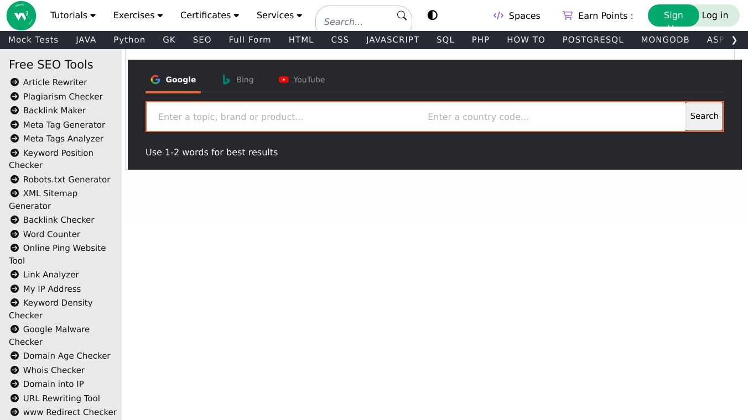Screen dimensions: 748x420
Task: Click the Bing logo icon
Action: (226, 80)
